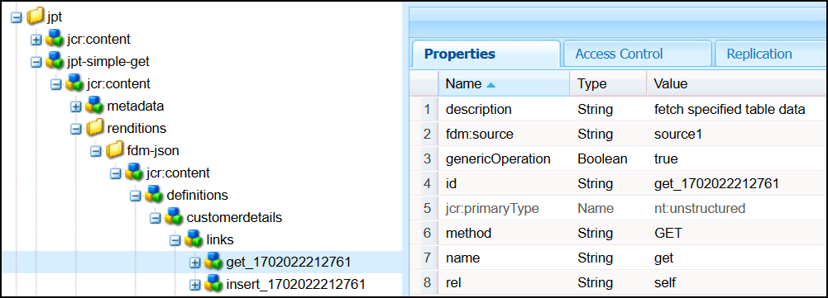
Task: Select the jpt tree item label
Action: pos(55,17)
